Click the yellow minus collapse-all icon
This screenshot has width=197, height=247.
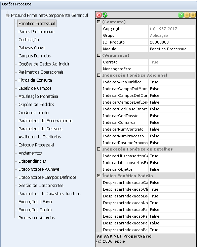(x=187, y=15)
